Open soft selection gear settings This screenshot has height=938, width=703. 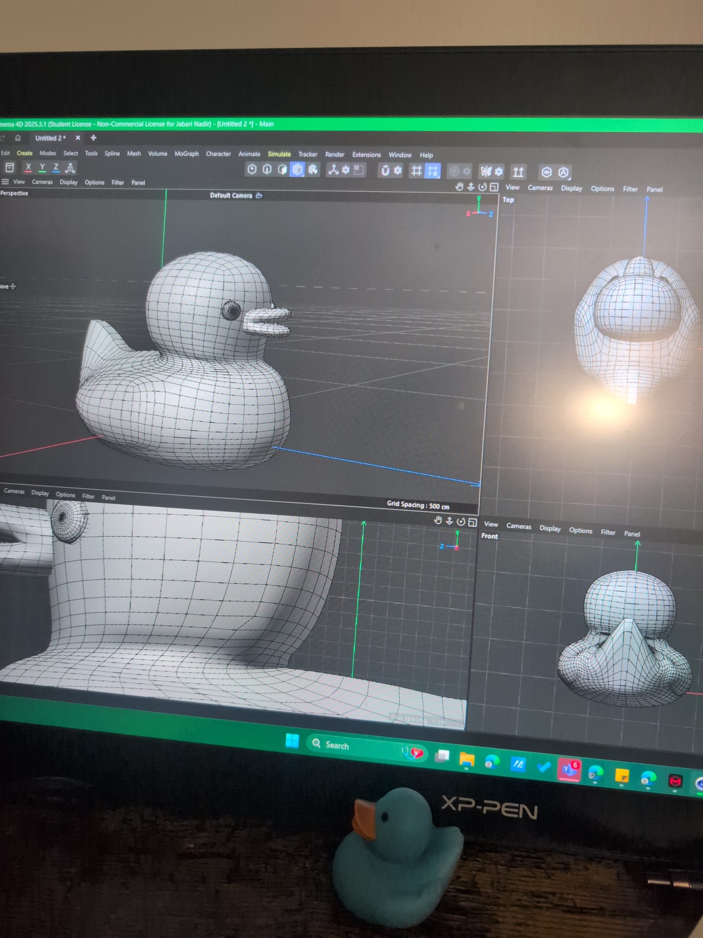[466, 172]
